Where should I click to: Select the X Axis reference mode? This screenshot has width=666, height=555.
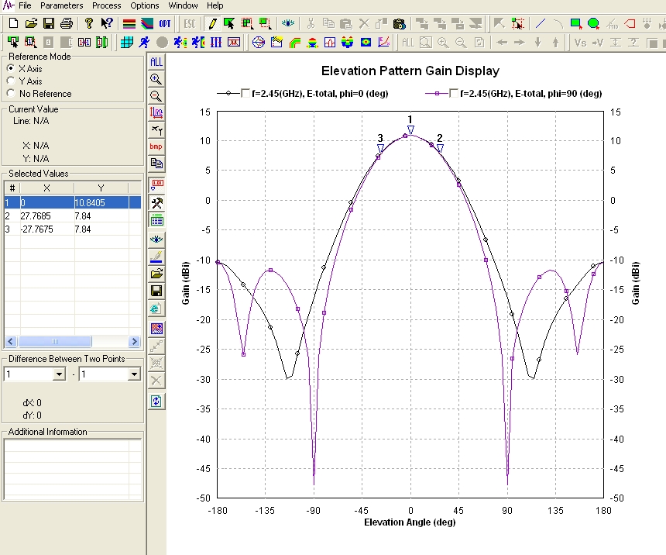coord(10,69)
